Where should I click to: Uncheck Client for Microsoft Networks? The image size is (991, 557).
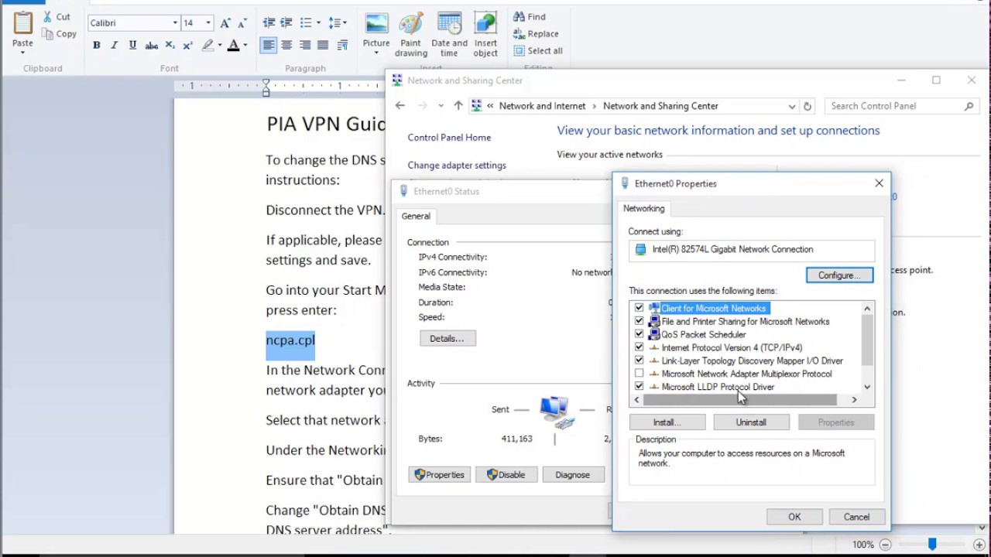click(x=639, y=308)
